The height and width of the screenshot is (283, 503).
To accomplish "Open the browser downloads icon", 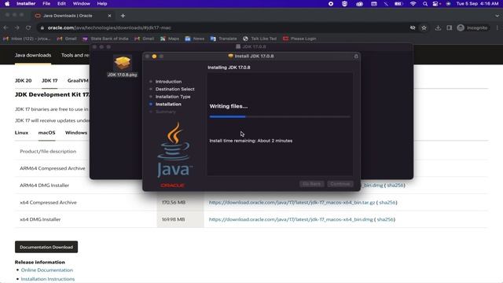I will click(438, 28).
